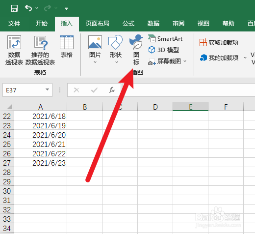Click cell containing 2021/6/21
The height and width of the screenshot is (234, 255).
coord(41,144)
